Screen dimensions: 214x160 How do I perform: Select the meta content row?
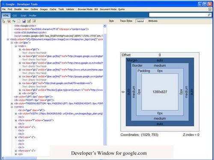[x=51, y=29]
